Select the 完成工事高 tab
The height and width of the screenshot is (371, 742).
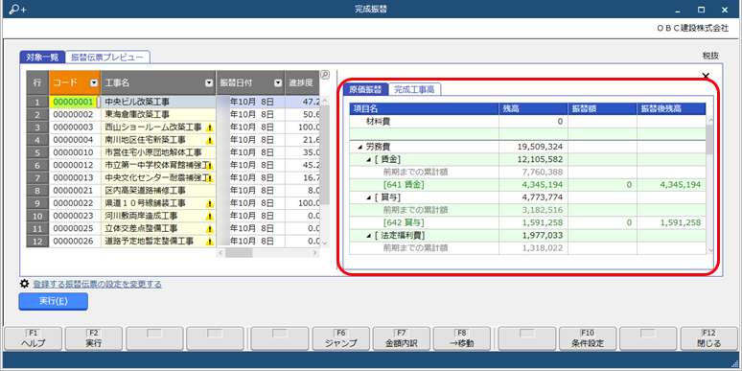coord(414,89)
